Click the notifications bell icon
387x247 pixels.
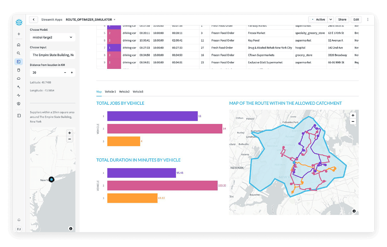[19, 220]
